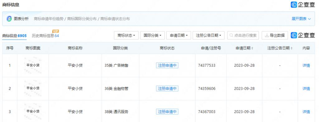Expand charts via 展开图表

pyautogui.click(x=301, y=19)
